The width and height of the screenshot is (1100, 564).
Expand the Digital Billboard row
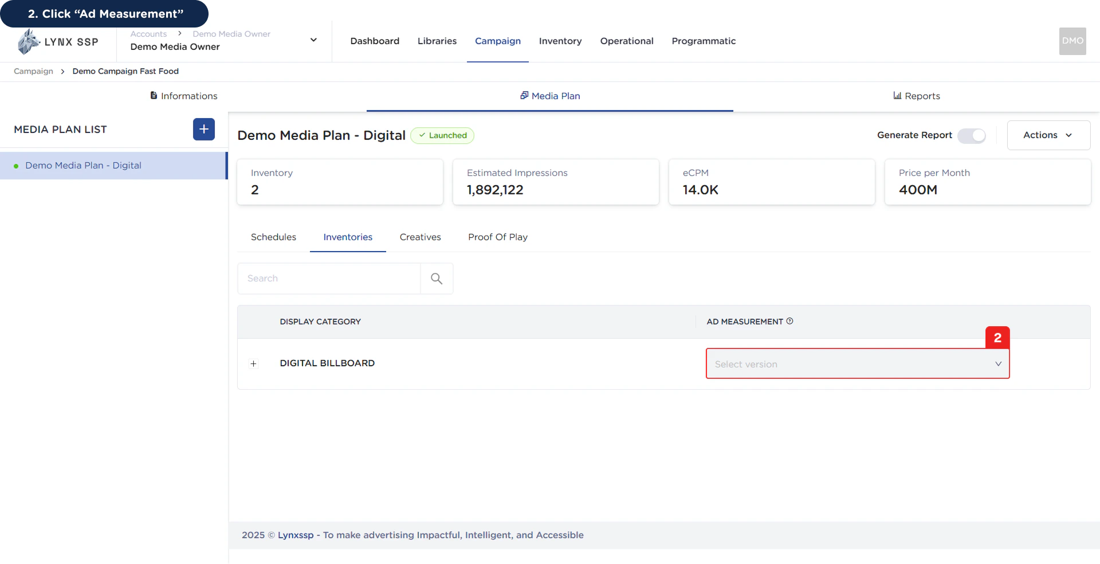pyautogui.click(x=254, y=364)
